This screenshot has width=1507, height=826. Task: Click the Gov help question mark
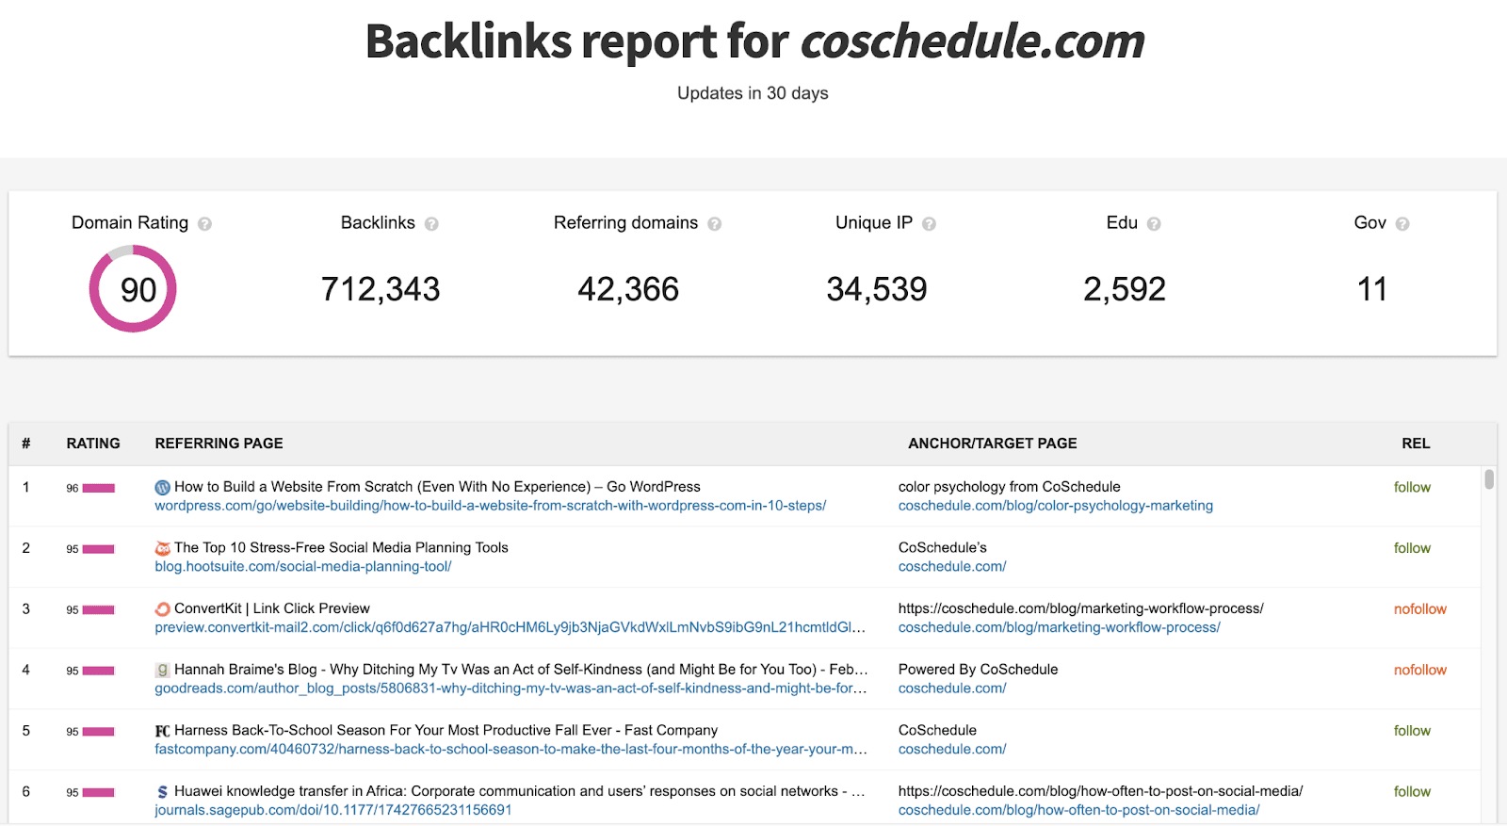click(1402, 223)
